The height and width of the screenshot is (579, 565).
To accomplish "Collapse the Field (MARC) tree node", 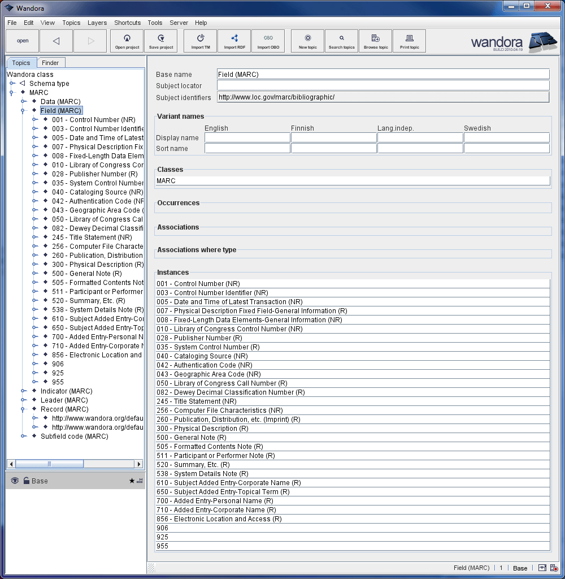I will coord(23,110).
